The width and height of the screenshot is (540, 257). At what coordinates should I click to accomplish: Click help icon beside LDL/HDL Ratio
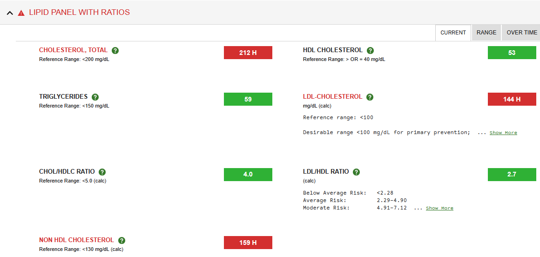[x=356, y=172]
